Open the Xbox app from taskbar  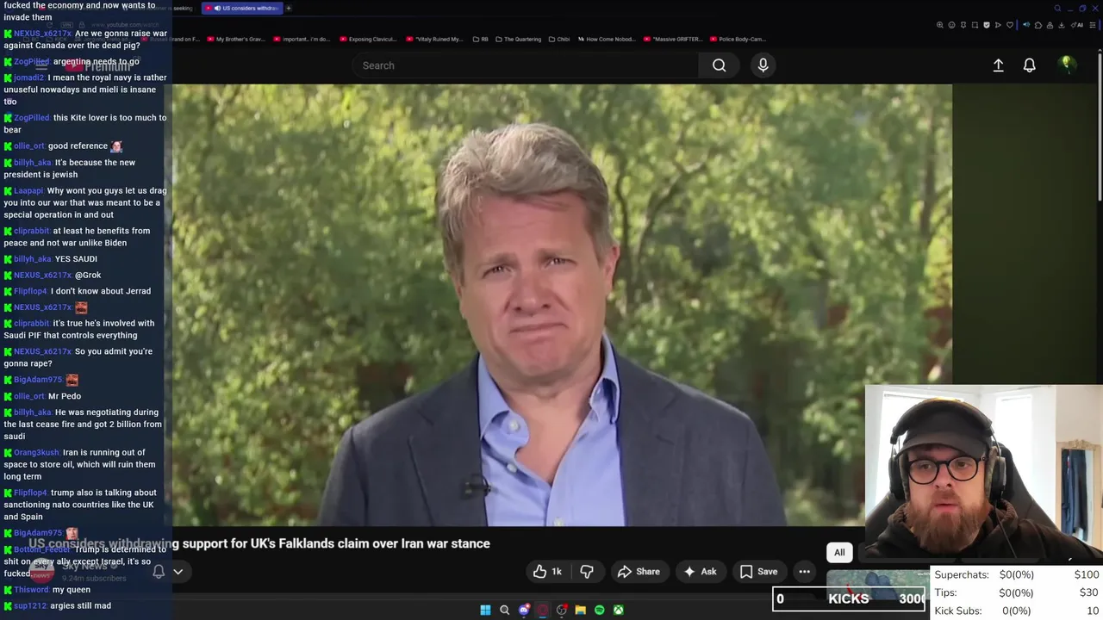pos(618,610)
